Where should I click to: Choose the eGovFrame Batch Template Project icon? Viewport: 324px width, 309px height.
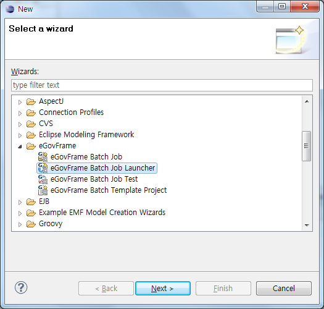point(43,190)
